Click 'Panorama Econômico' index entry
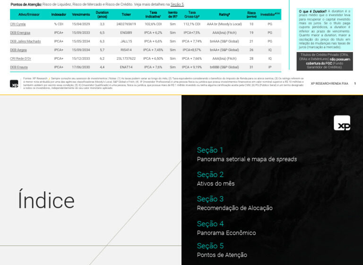The width and height of the screenshot is (363, 265). pyautogui.click(x=226, y=233)
